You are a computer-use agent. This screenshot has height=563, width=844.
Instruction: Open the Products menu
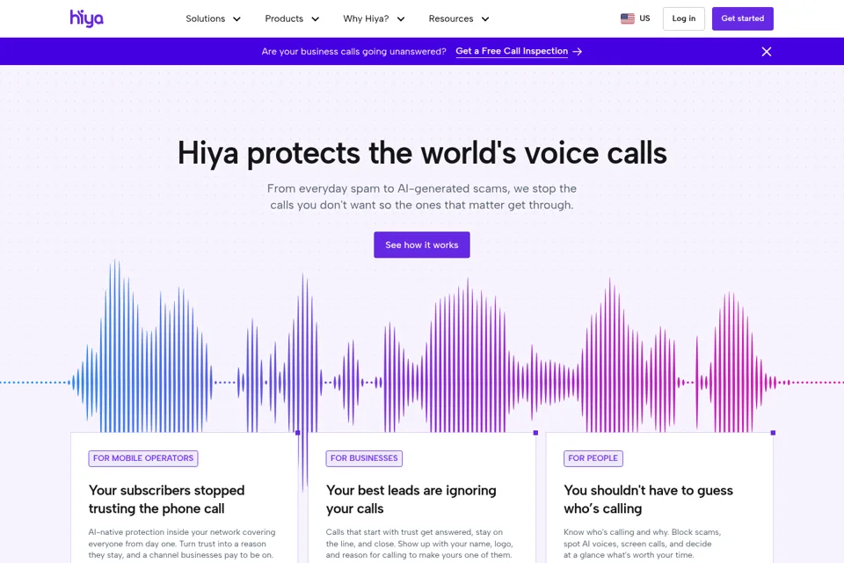(x=284, y=18)
